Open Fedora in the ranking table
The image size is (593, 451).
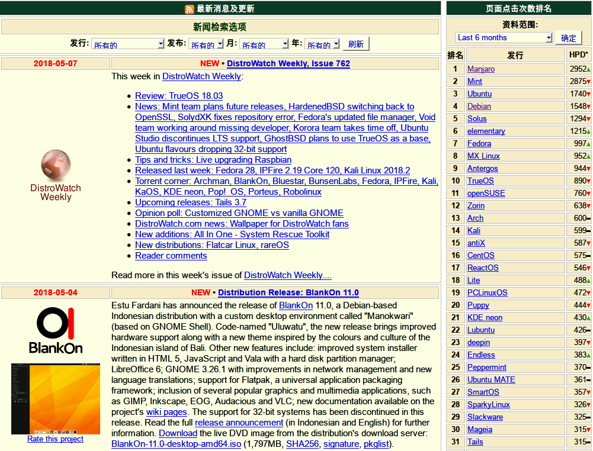pyautogui.click(x=479, y=144)
